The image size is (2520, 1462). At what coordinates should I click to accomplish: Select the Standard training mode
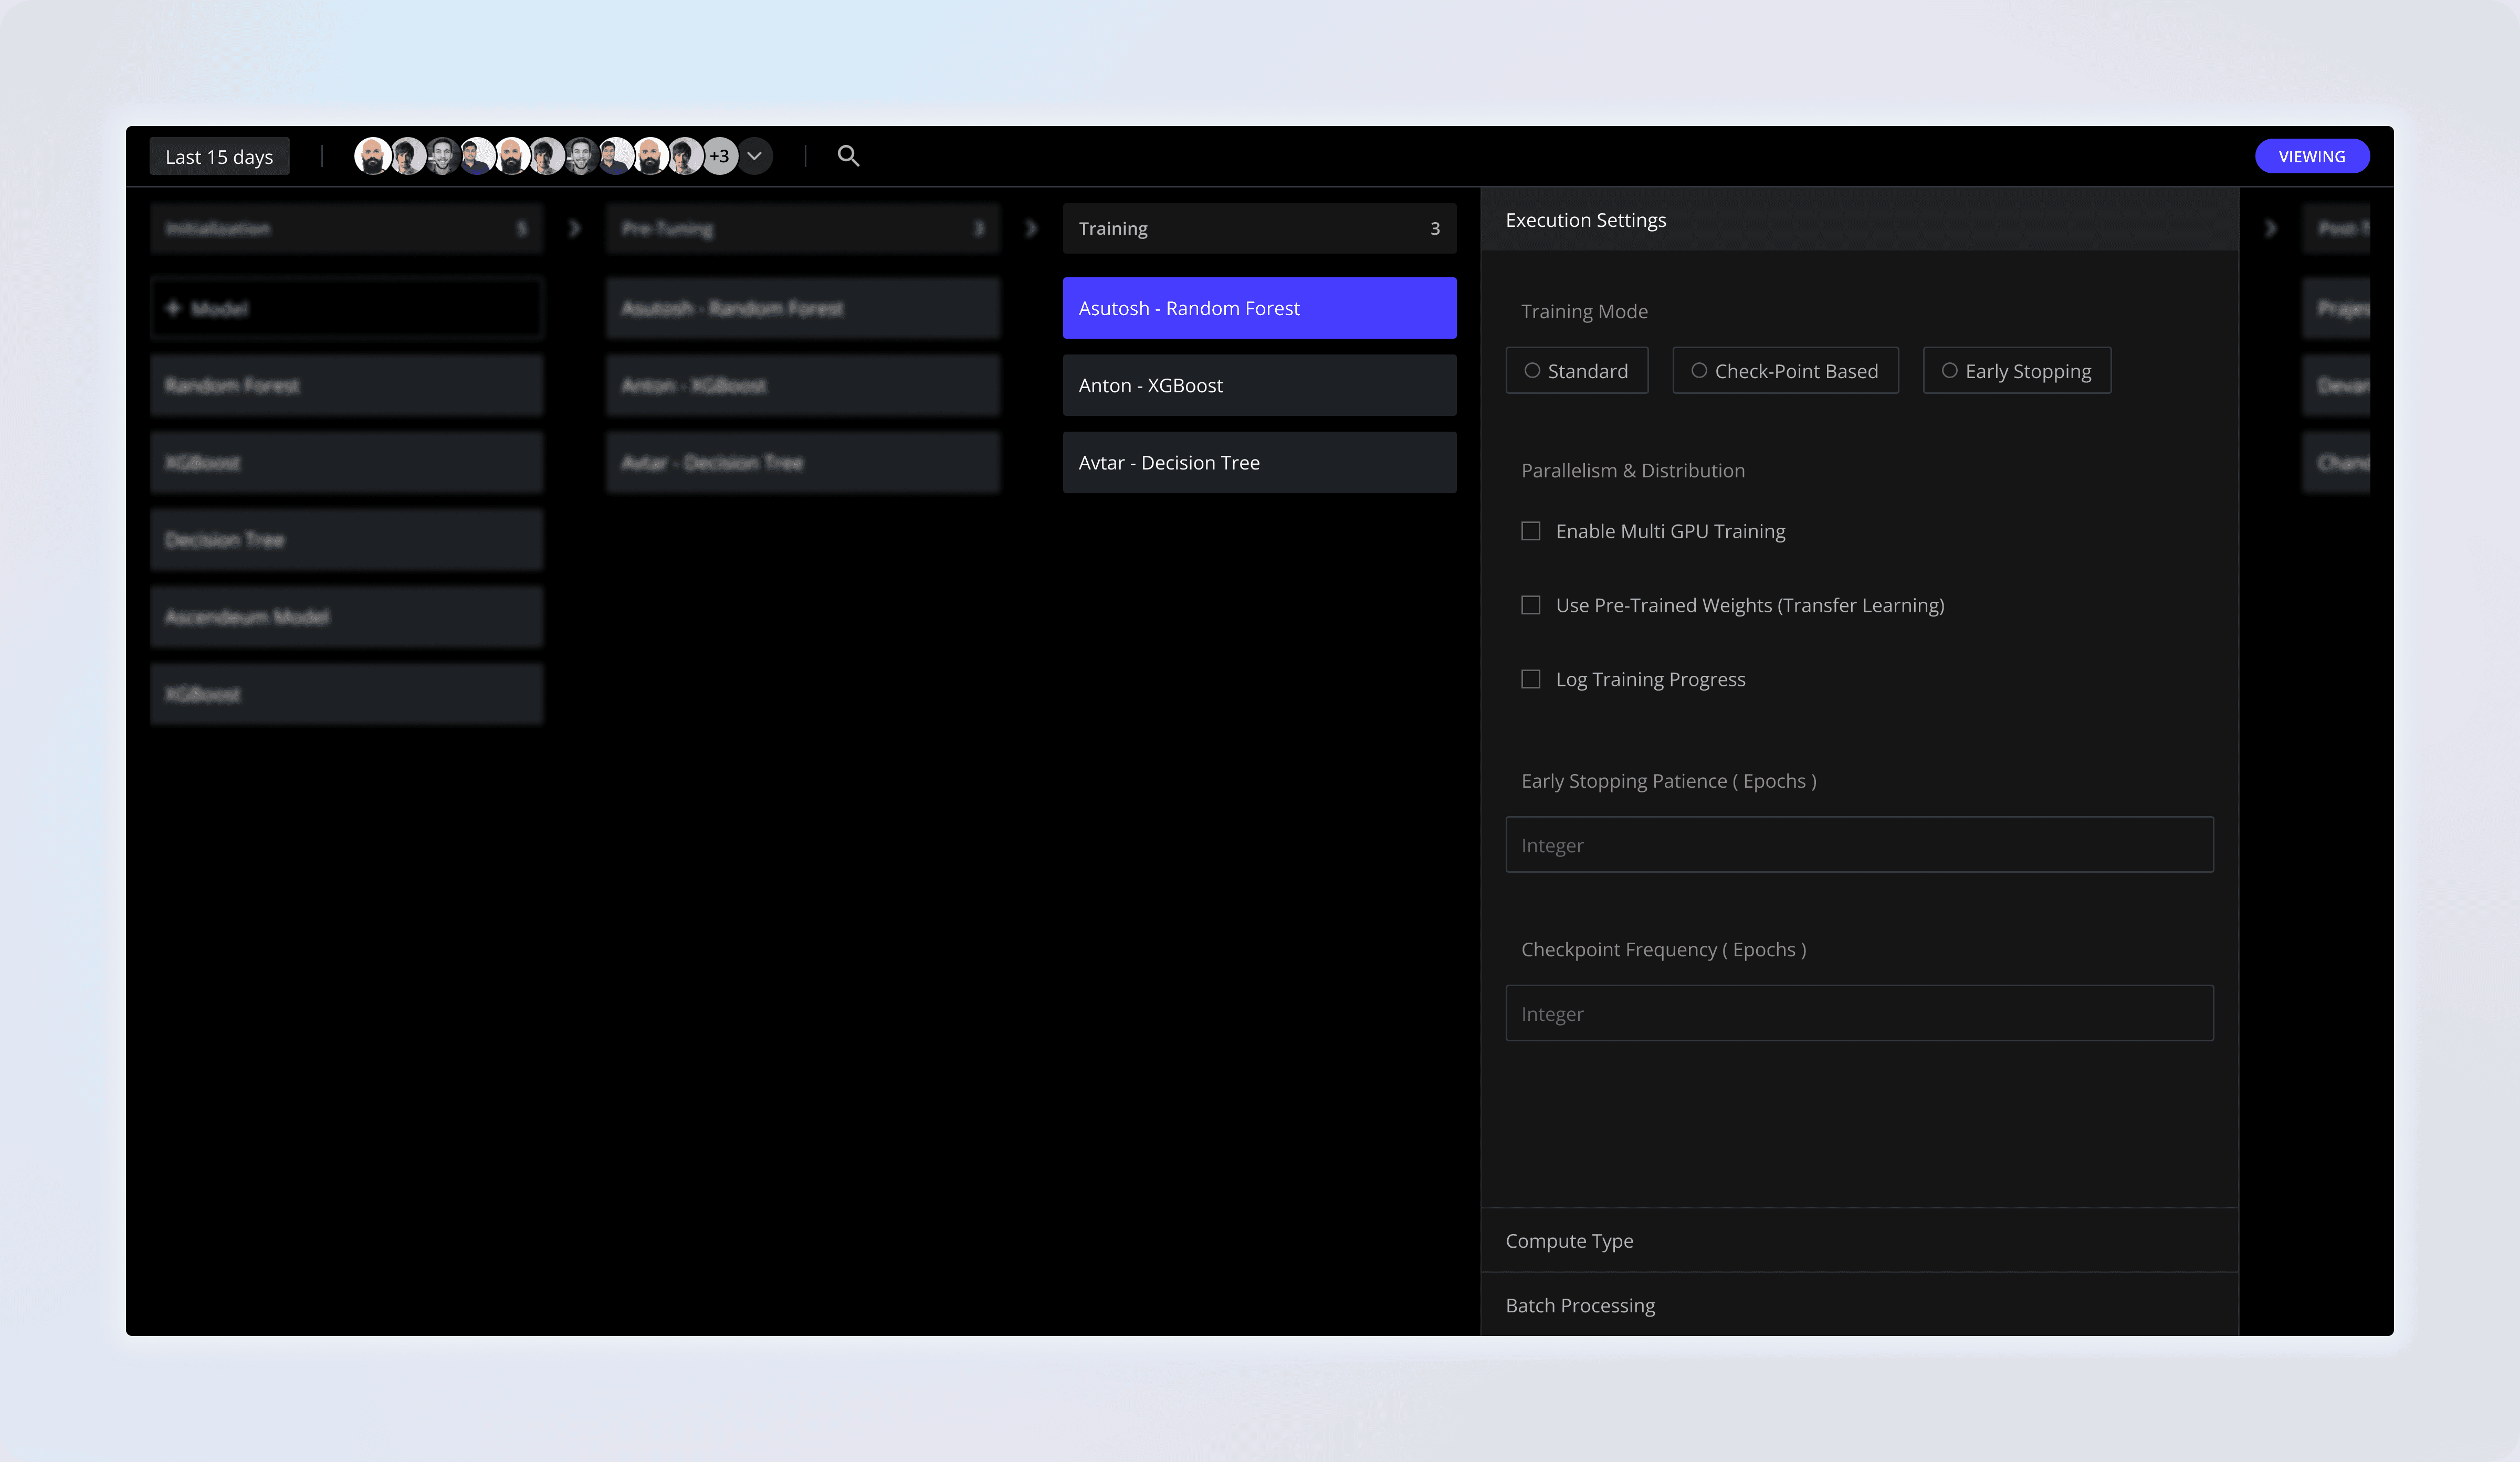1577,371
